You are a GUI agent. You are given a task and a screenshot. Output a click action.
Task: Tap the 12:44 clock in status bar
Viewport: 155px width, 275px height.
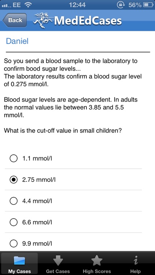[77, 5]
